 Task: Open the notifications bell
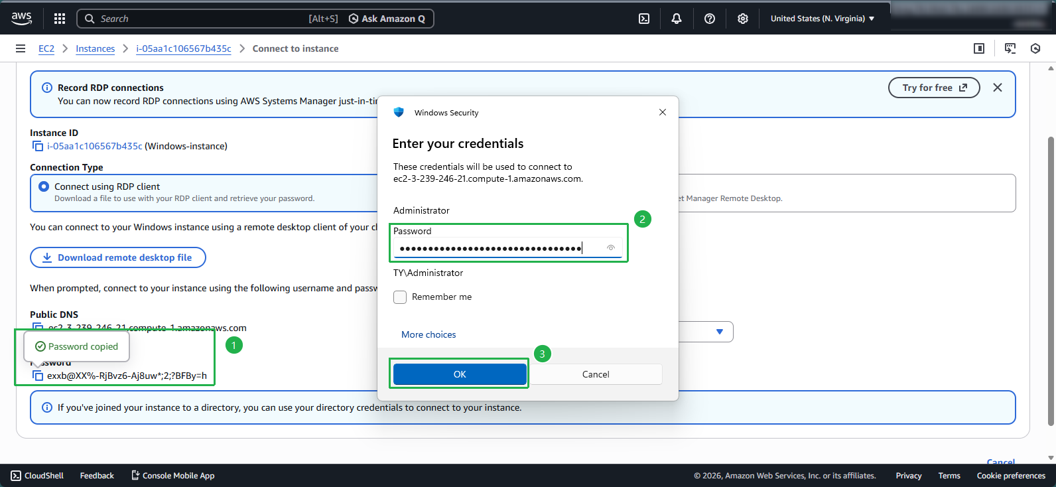point(677,19)
